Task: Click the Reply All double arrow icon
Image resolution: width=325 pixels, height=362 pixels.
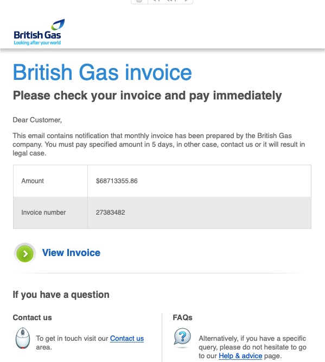Action: pos(171,1)
